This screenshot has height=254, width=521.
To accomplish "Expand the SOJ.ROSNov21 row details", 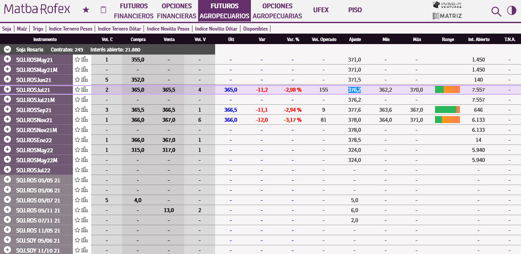I will coord(7,120).
